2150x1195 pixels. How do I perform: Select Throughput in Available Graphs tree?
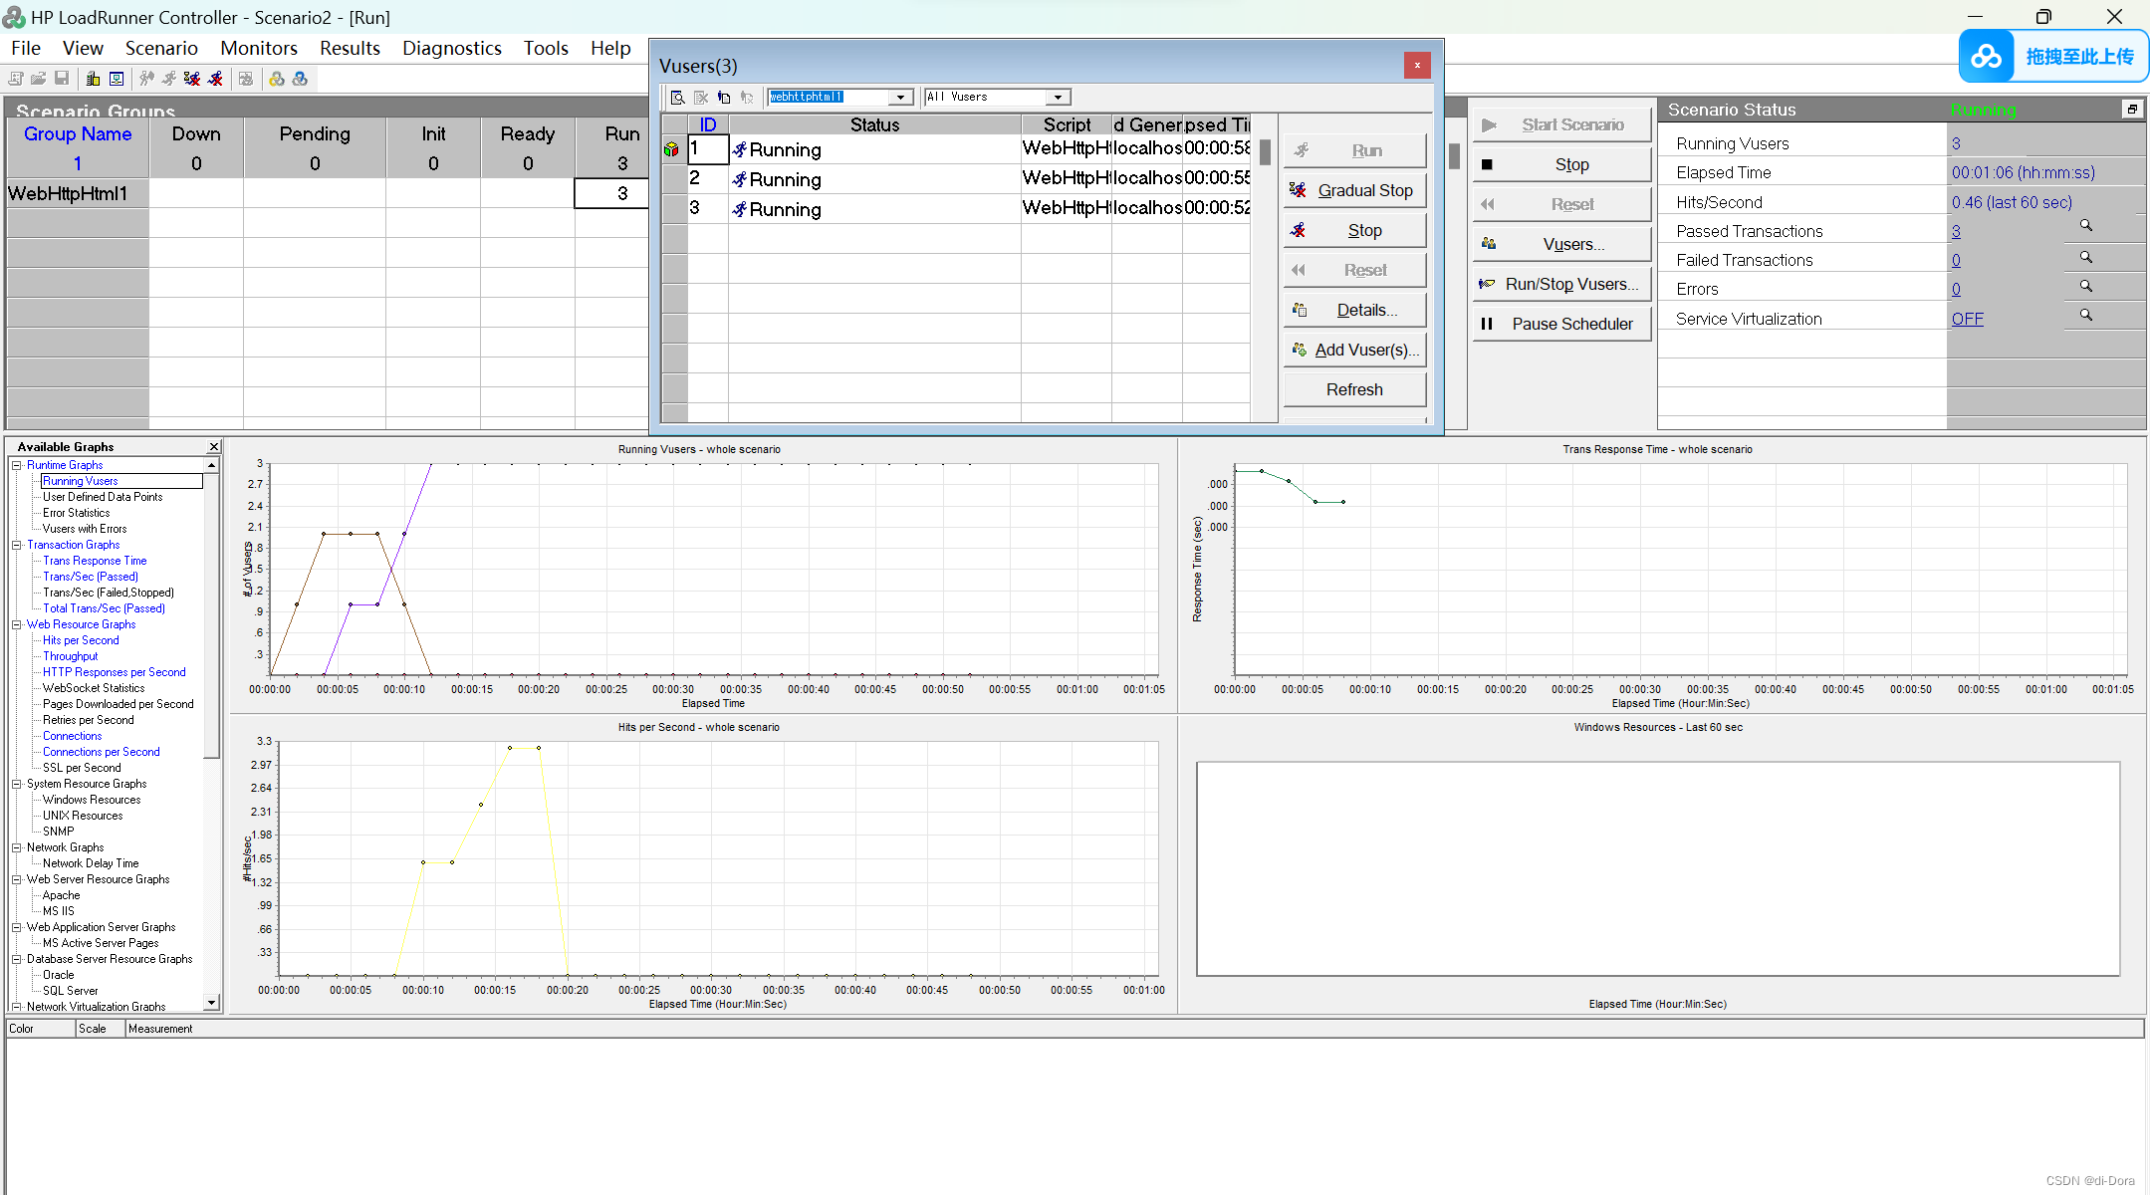coord(70,656)
